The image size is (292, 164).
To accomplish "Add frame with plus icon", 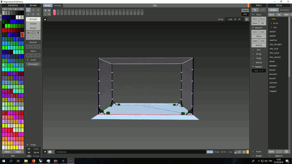I will 49,14.
